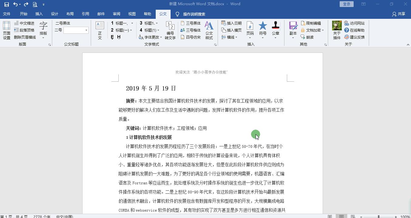Click the 登录 sign-in button
Viewport: 411px width, 218px height.
point(346,4)
